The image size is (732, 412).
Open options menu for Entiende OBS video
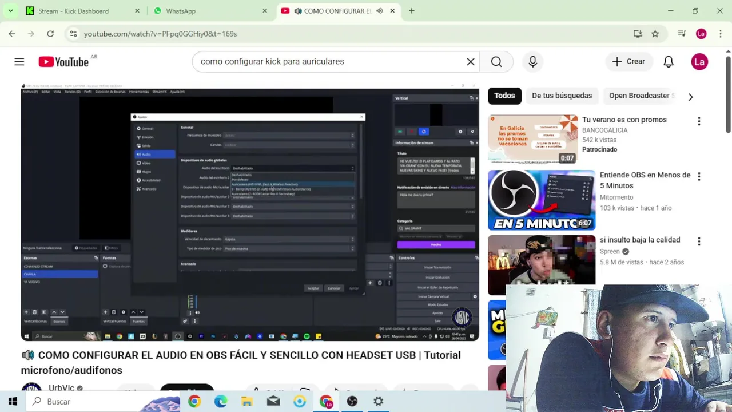pyautogui.click(x=699, y=176)
